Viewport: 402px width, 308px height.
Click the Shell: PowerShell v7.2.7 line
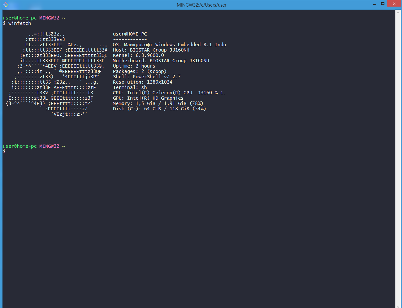[x=147, y=77]
